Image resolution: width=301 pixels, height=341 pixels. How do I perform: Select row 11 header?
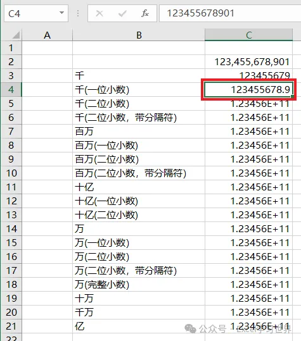(x=11, y=187)
